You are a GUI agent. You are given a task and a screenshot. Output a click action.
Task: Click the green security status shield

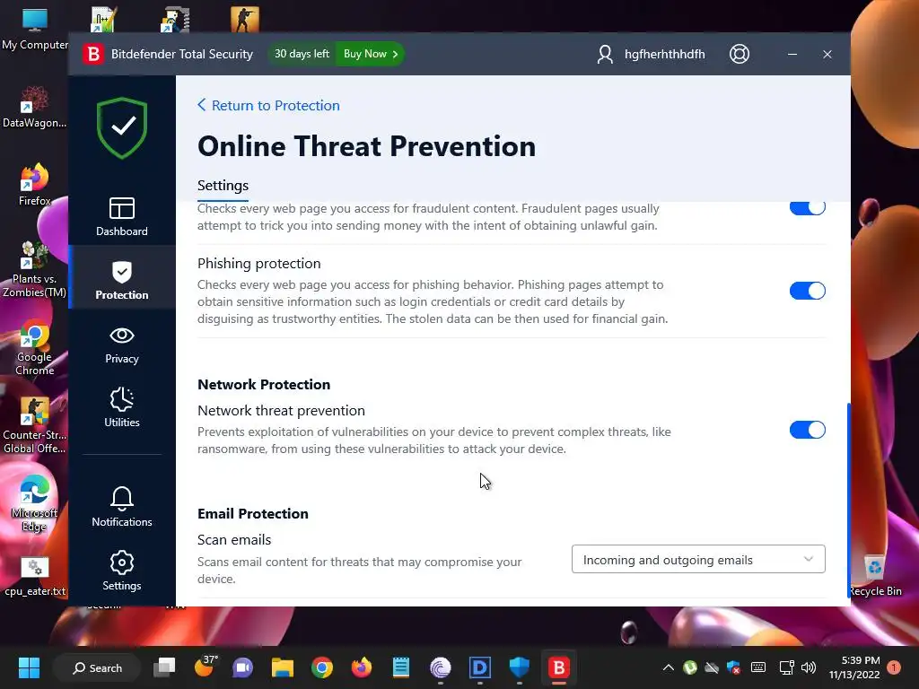click(122, 127)
